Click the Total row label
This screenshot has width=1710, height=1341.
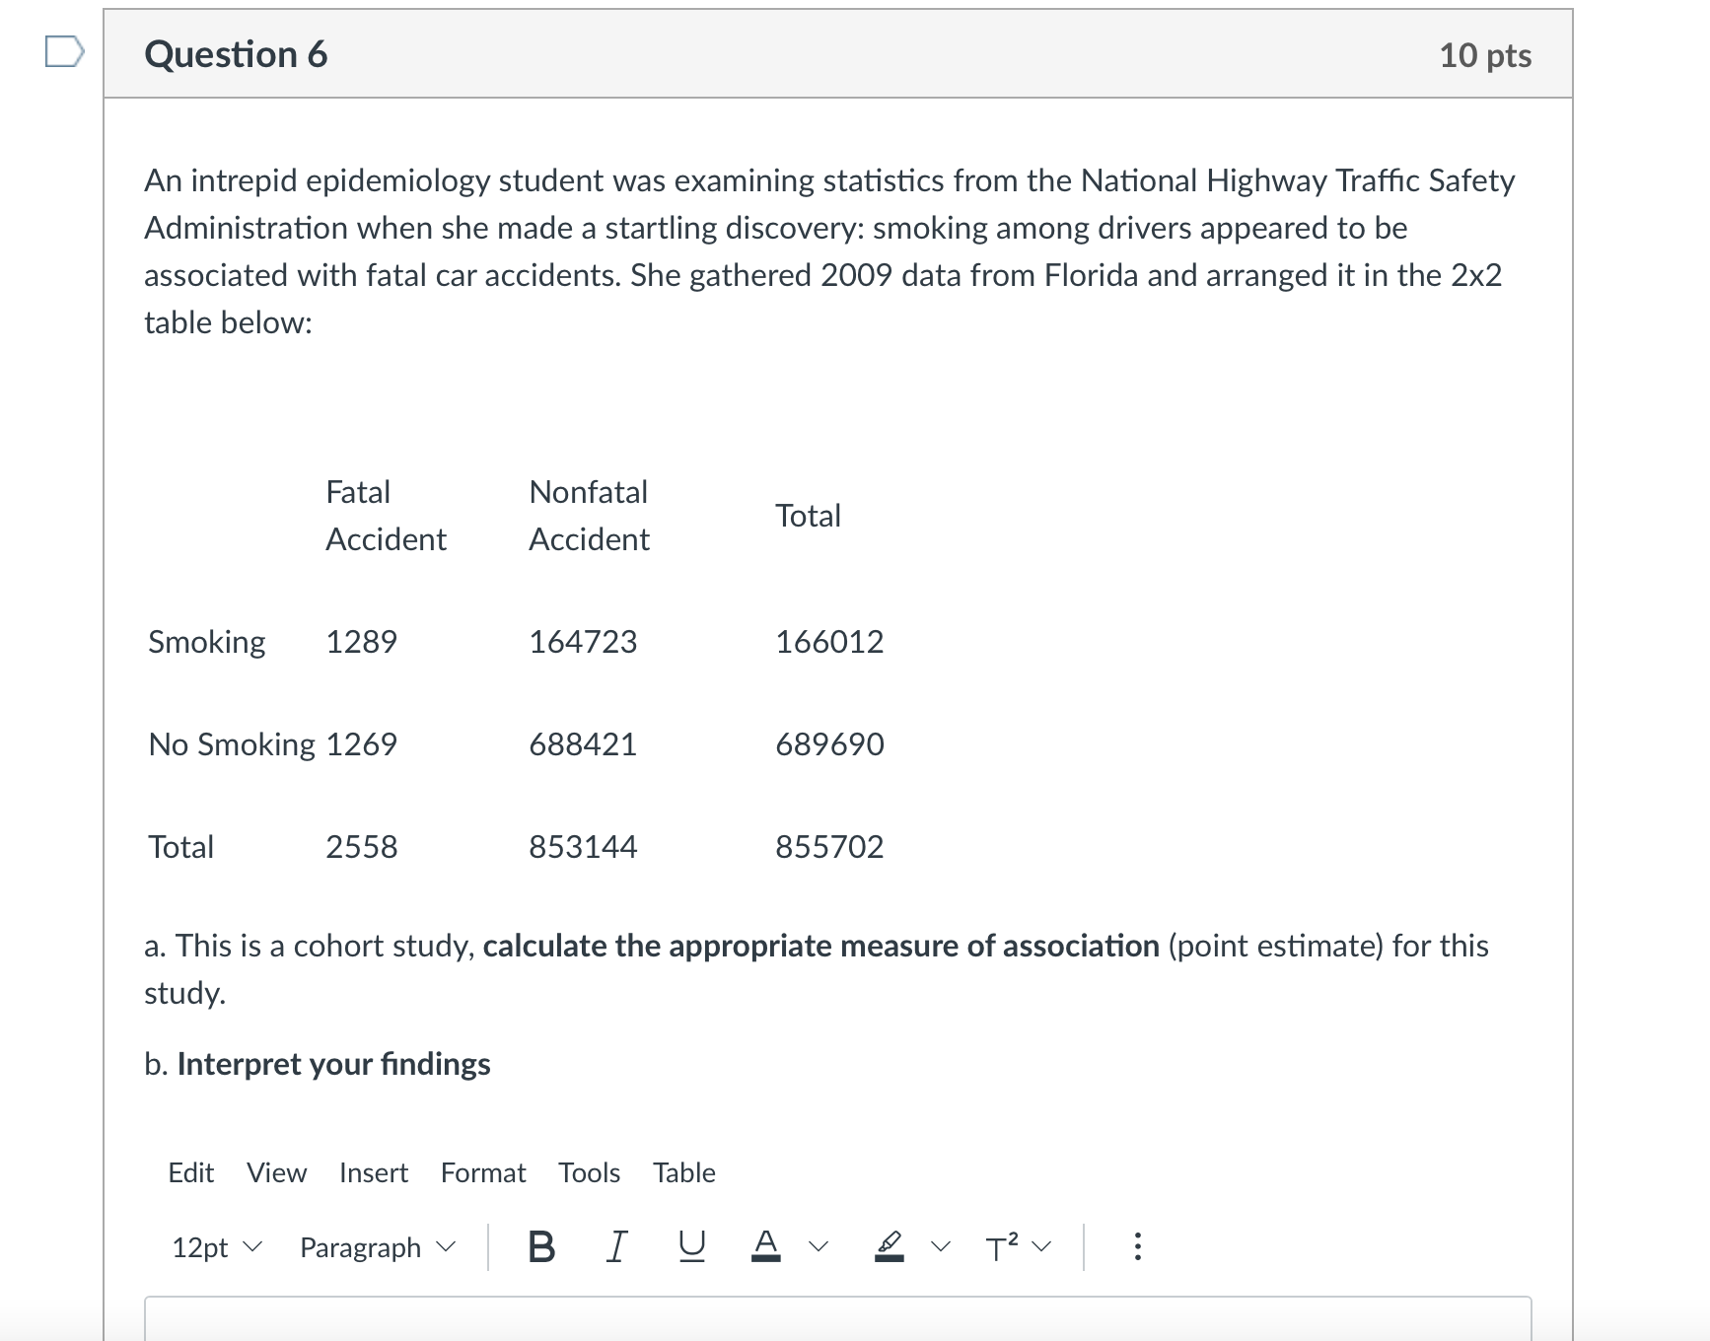pos(181,847)
